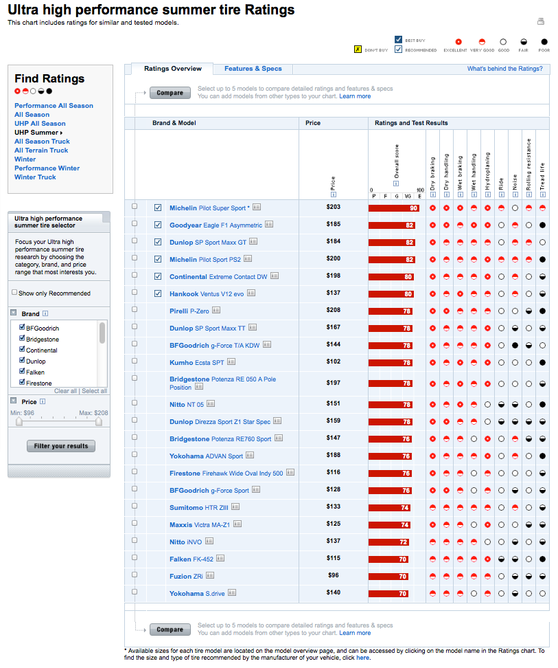Open details icon beside Pirelli P-Zero
Viewport: 558px width, 668px height.
pos(216,310)
